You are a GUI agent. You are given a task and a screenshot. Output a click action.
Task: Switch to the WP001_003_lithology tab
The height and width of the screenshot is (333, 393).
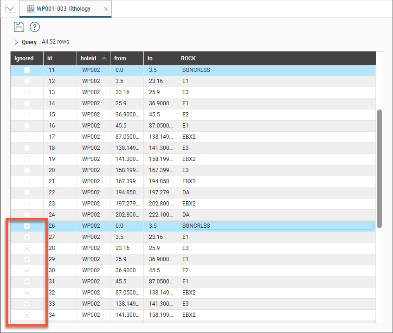tap(64, 9)
